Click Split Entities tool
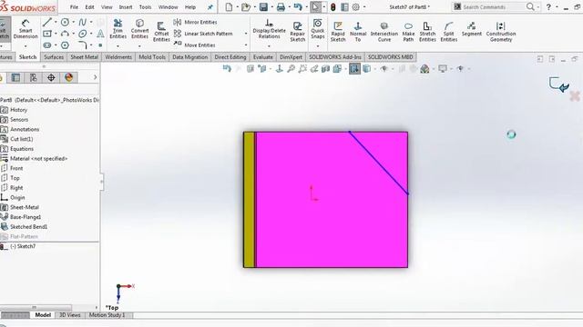 pos(449,31)
